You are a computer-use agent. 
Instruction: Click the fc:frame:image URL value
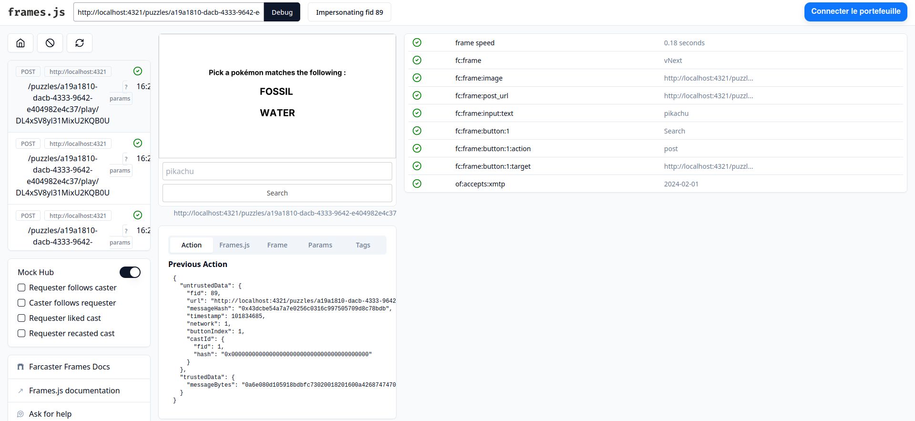[709, 78]
